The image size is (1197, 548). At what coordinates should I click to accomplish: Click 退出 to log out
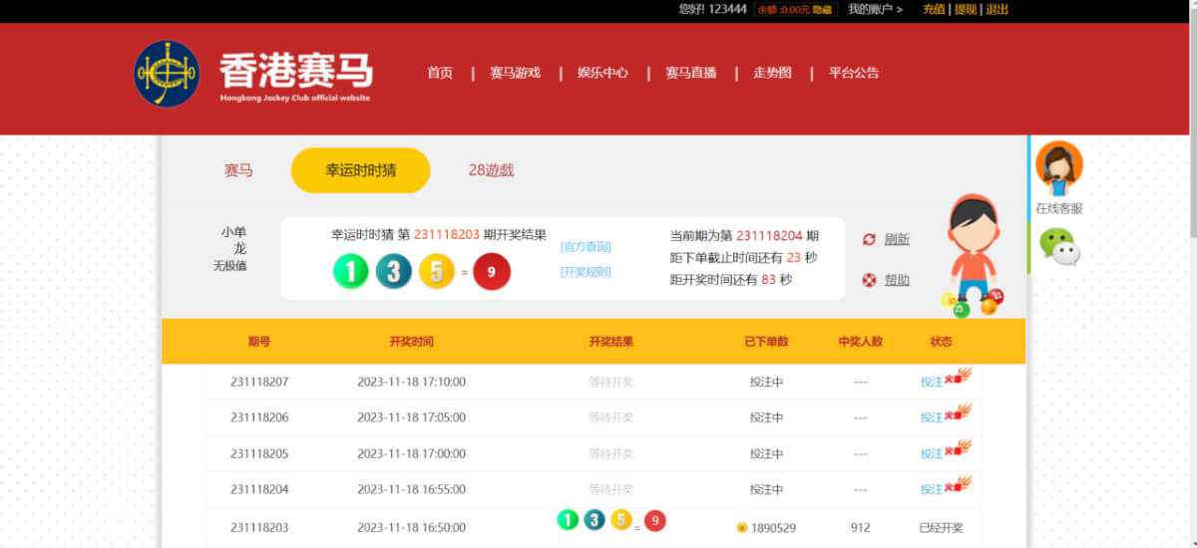pos(997,9)
